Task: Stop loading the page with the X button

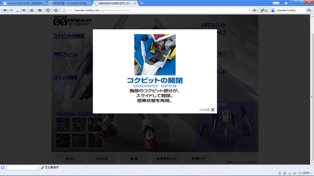Action: coord(24,10)
